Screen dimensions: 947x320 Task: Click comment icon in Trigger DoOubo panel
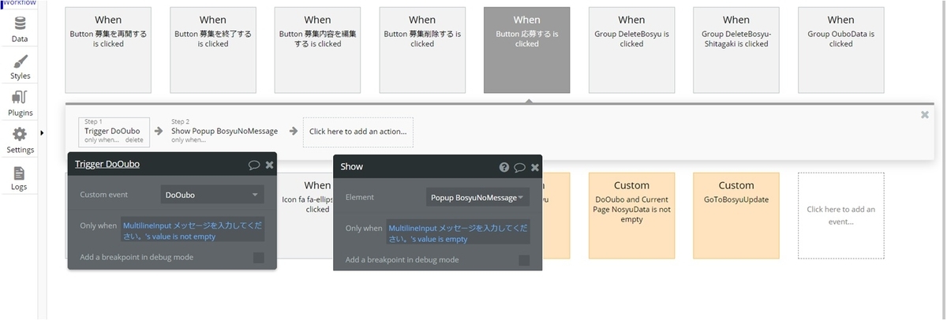(x=254, y=165)
